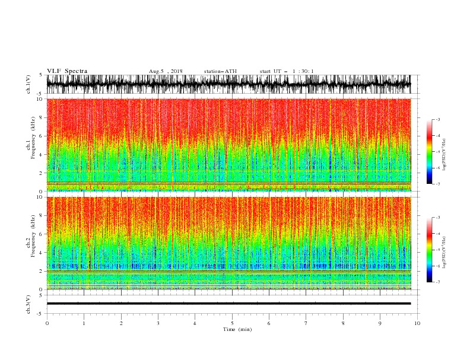Click the '-5' tick on ch.3(V) axis

point(40,314)
